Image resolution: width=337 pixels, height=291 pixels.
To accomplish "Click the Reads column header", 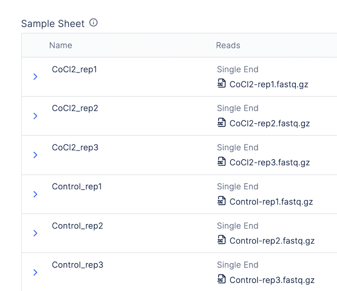I will point(228,45).
